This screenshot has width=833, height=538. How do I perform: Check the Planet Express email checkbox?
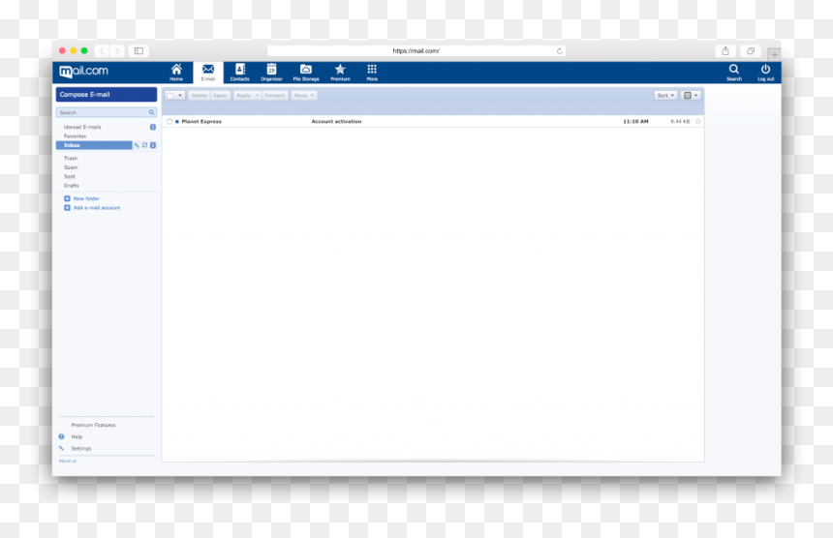pos(170,122)
